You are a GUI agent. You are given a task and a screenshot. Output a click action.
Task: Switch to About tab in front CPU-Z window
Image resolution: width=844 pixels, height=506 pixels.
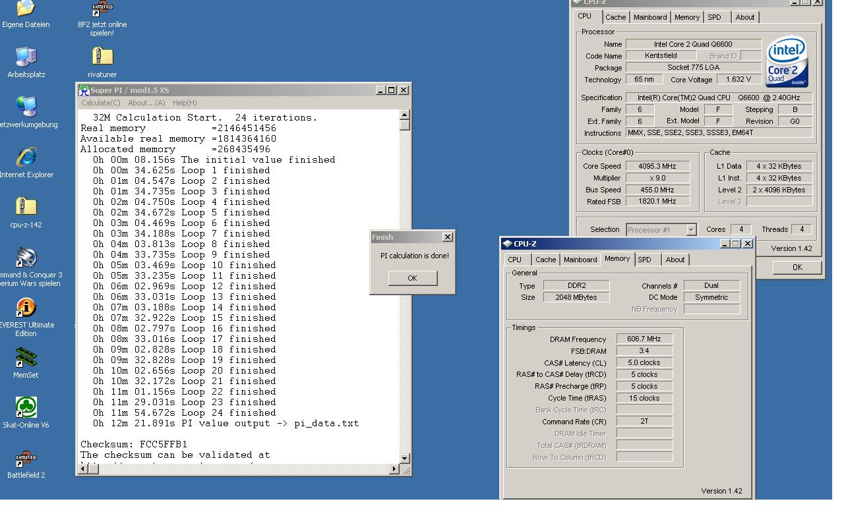[675, 260]
